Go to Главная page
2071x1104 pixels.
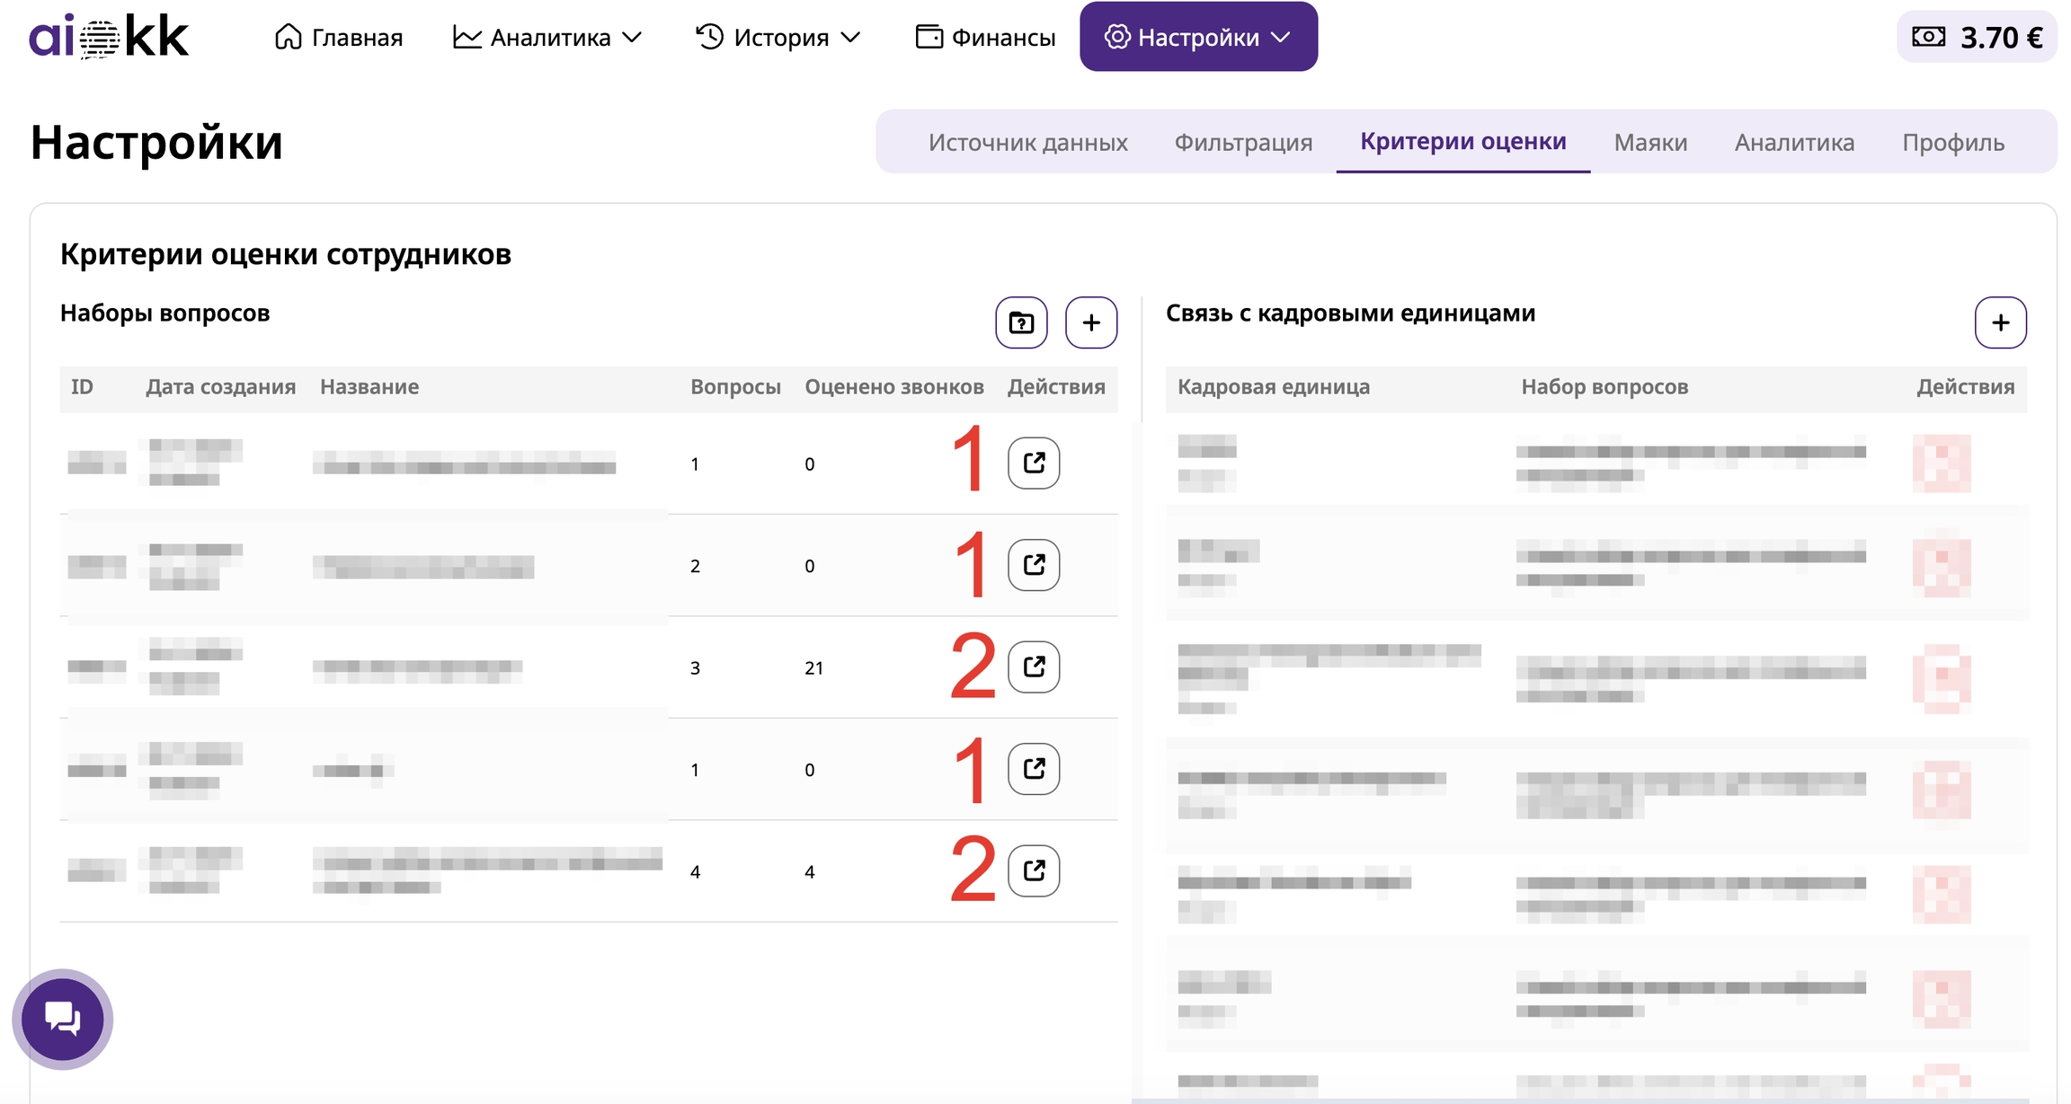pos(339,37)
